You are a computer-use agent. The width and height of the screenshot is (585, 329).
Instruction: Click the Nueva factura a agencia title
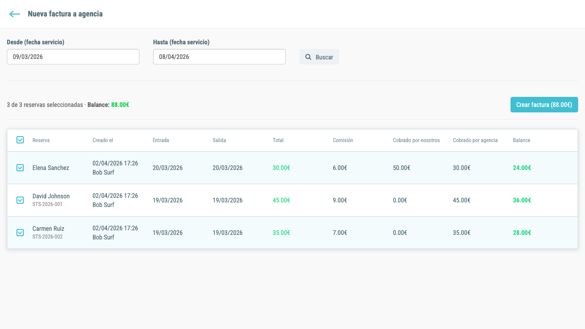pyautogui.click(x=65, y=14)
